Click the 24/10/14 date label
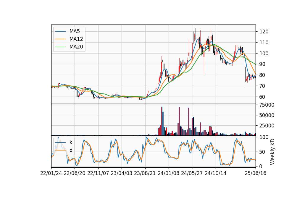Screen dimensions: 284x204 (x=216, y=174)
